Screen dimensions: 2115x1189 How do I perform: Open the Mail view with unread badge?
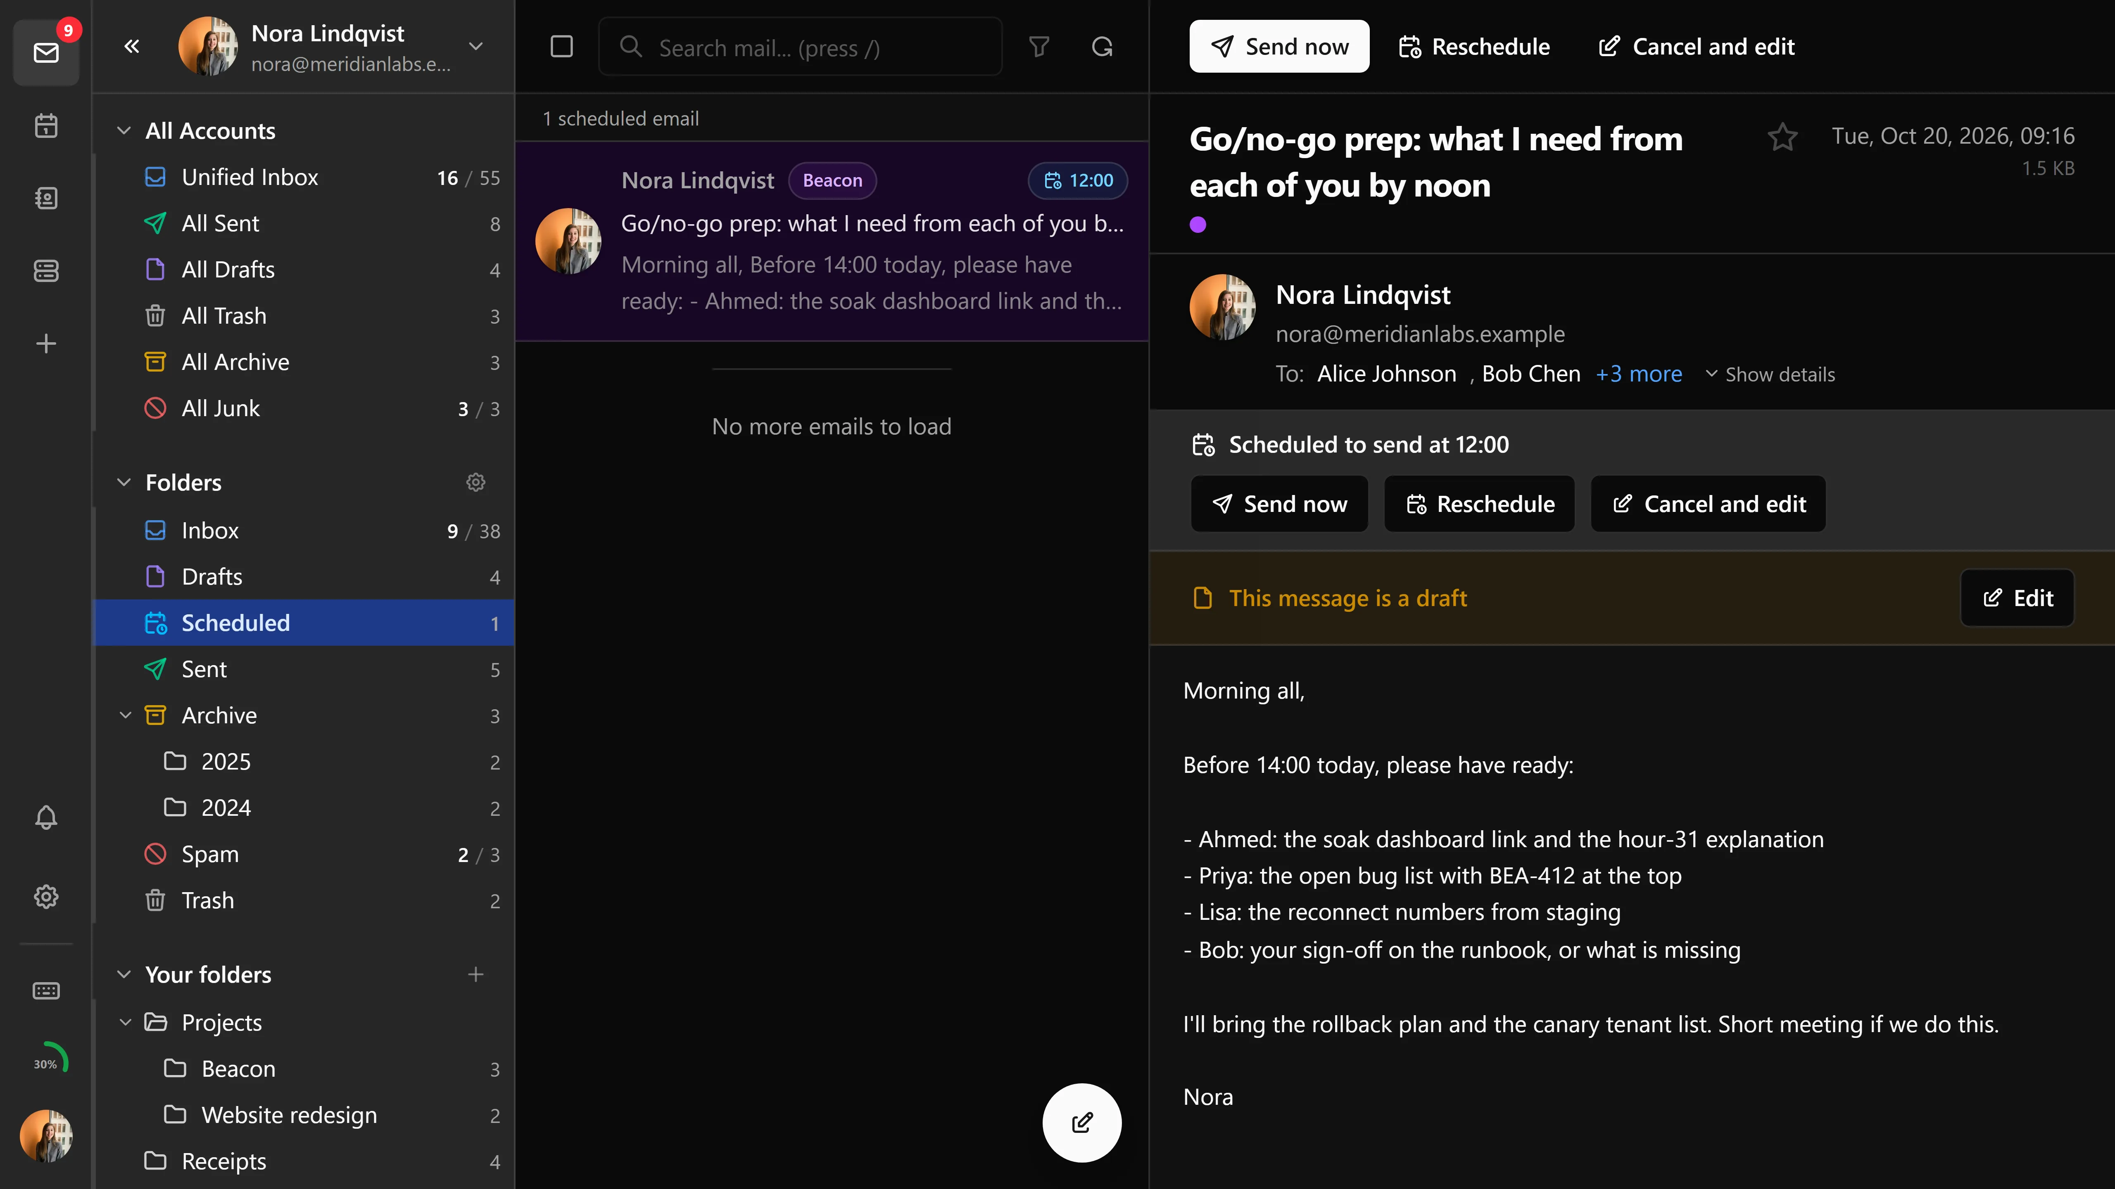46,52
